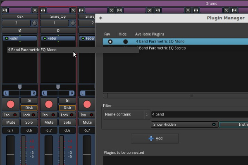Click width toggle icon on third mixer strip
This screenshot has width=248, height=165.
point(81,10)
